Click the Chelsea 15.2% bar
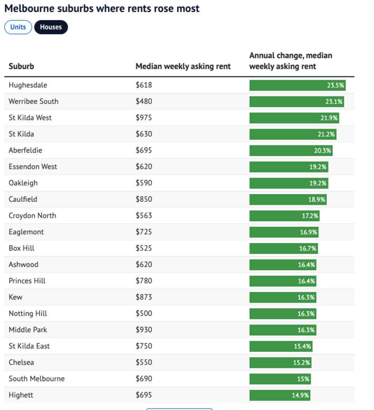374x410 pixels. pyautogui.click(x=280, y=362)
